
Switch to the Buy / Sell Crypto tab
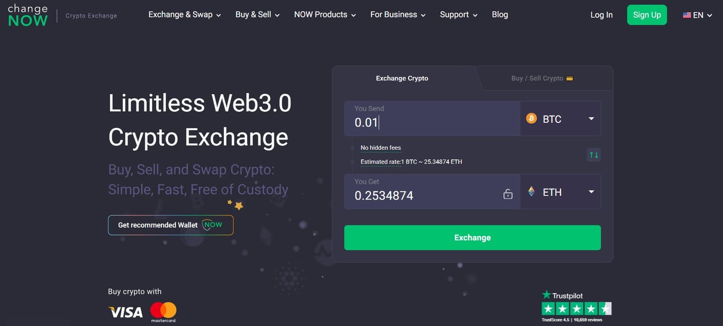(x=536, y=78)
